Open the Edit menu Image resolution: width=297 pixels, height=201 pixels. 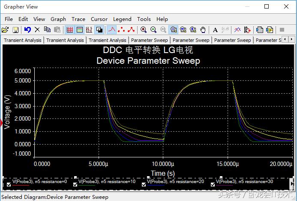(23, 19)
